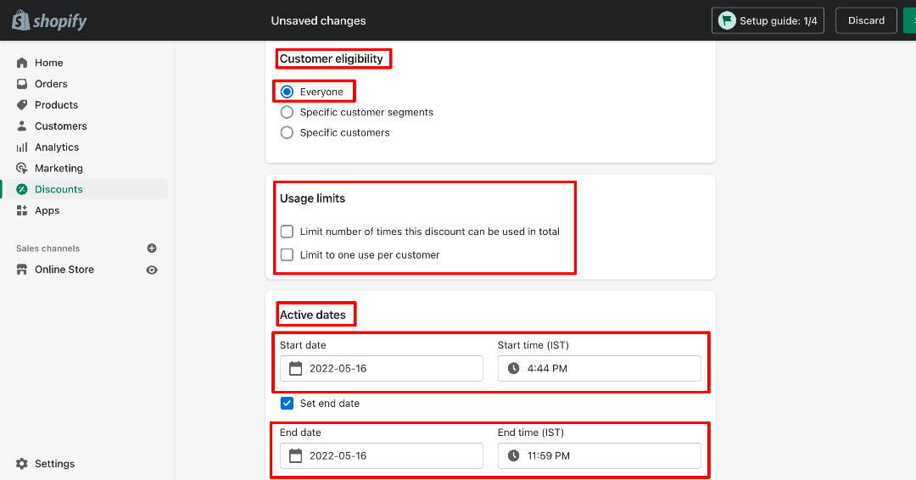Click the Start time clock icon
Image resolution: width=916 pixels, height=480 pixels.
513,368
